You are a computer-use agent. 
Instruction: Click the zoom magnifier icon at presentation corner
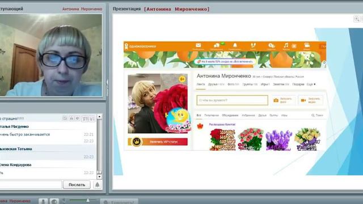[x=357, y=19]
